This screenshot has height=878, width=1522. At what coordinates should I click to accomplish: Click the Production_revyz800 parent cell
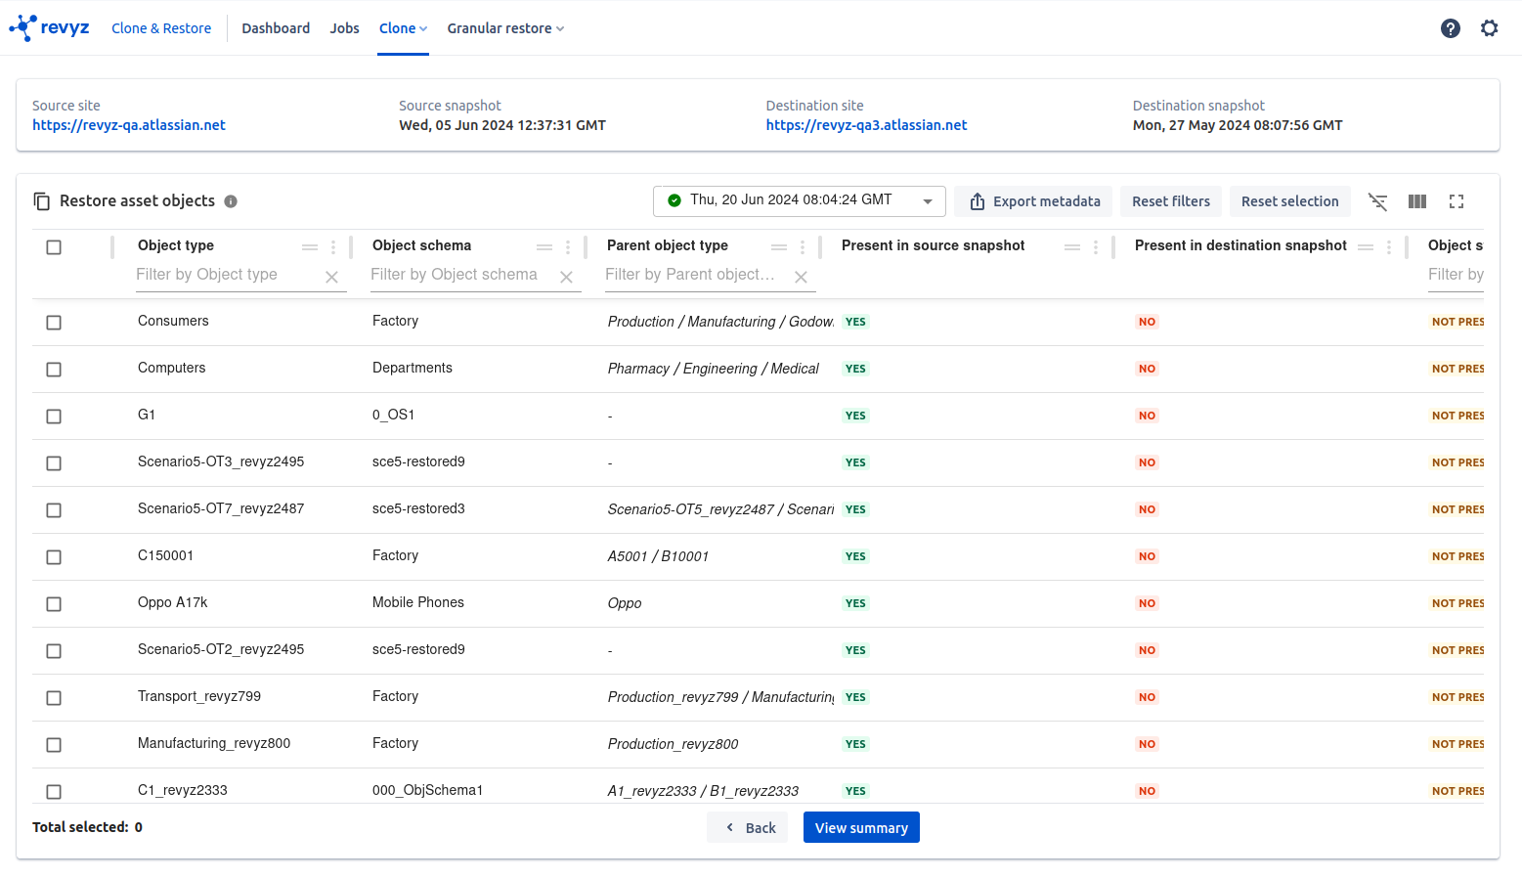673,744
